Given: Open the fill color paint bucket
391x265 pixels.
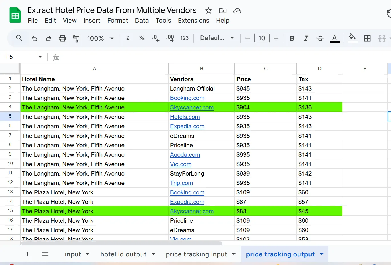Looking at the screenshot, I should (352, 38).
